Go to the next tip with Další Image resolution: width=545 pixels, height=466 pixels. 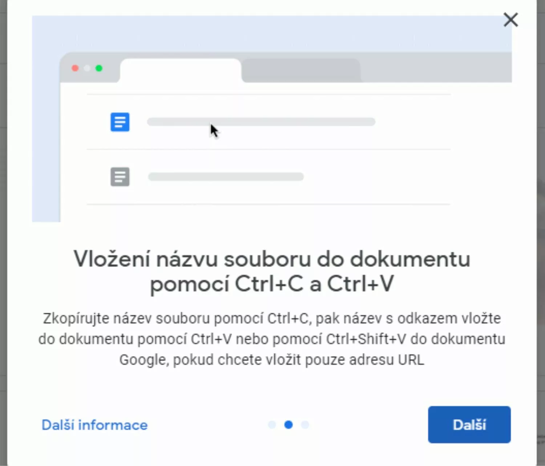[469, 425]
